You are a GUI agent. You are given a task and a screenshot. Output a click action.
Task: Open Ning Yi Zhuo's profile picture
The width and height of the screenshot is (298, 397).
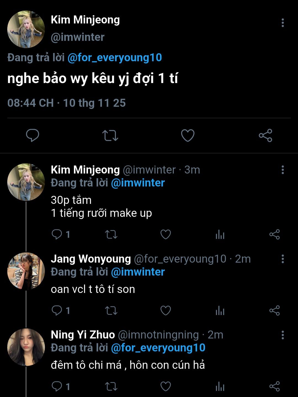(26, 347)
